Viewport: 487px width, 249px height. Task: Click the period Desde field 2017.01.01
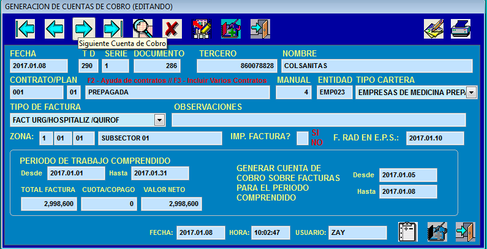(76, 173)
